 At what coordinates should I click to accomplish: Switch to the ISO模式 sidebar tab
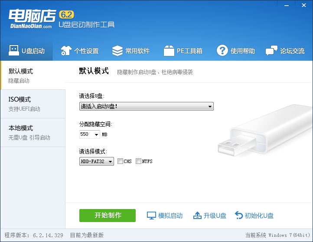[x=33, y=104]
